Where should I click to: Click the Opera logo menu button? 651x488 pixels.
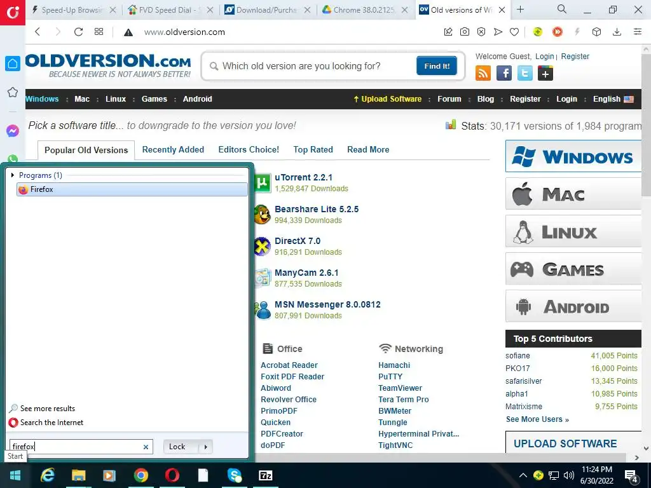(13, 13)
